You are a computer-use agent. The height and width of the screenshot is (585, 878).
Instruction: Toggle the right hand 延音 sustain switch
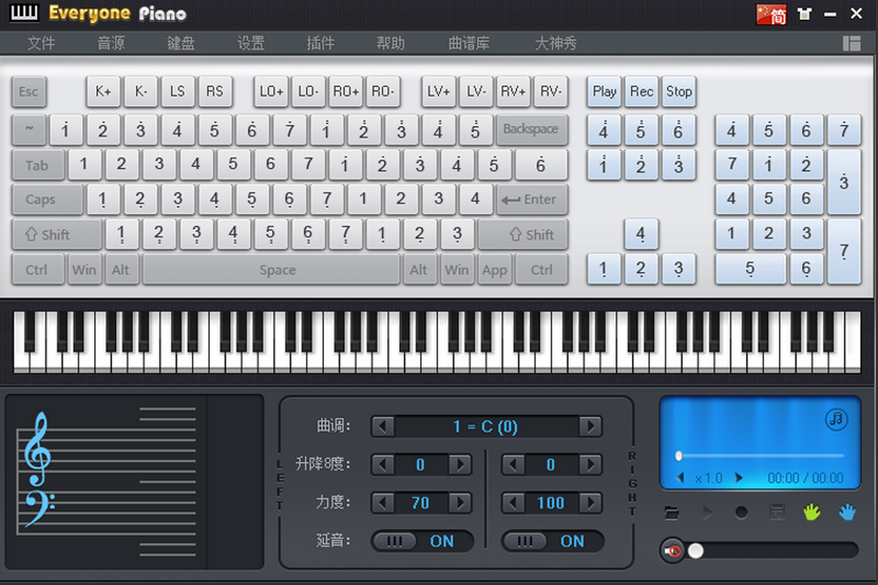tap(552, 541)
